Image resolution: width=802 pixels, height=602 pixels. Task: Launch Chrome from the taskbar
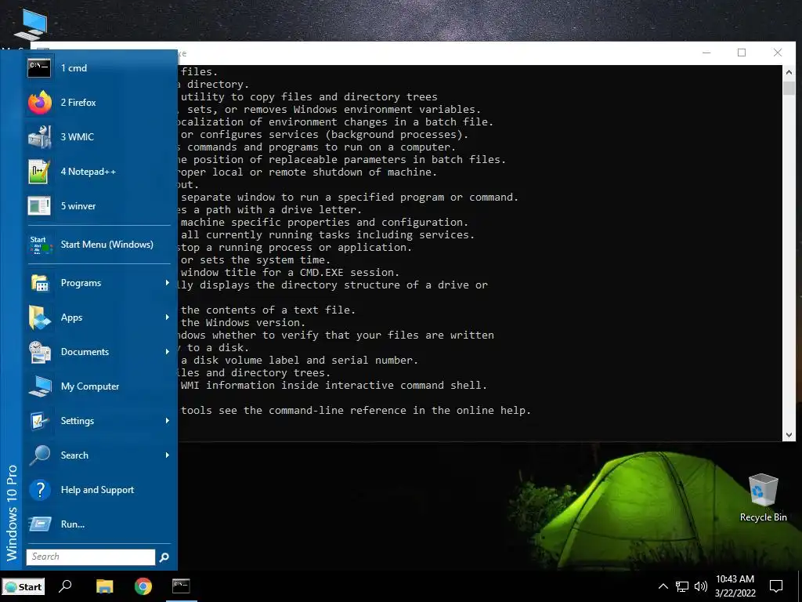[143, 586]
